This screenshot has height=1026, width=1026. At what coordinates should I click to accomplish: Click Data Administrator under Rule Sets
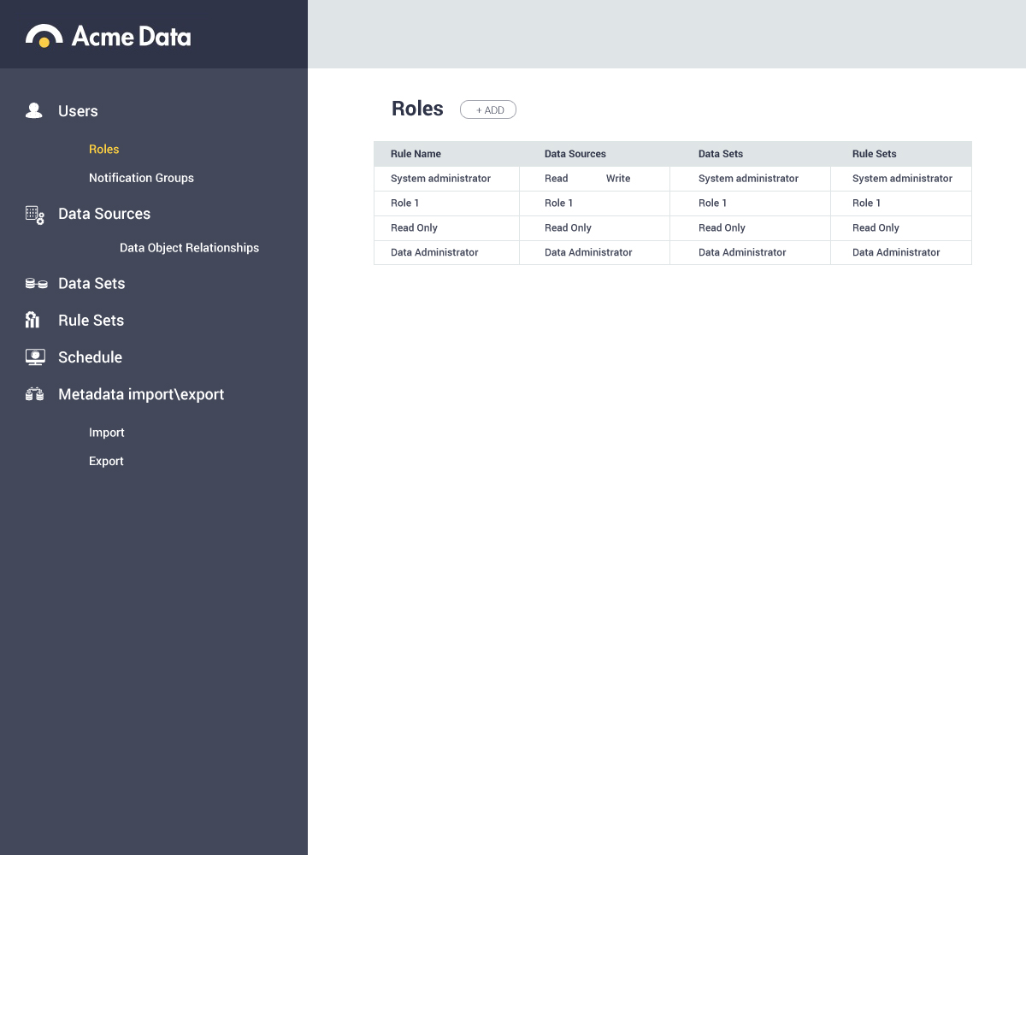(896, 252)
